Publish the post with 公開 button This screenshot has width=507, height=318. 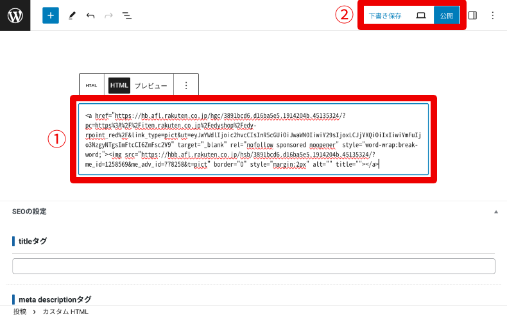click(x=447, y=15)
